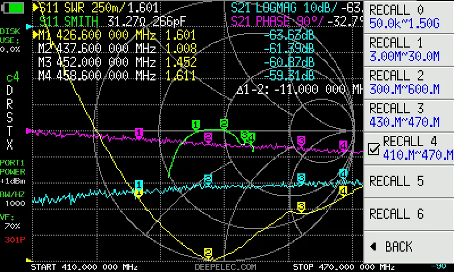Tap the VF: 70% velocity factor
The width and height of the screenshot is (454, 272).
point(10,222)
